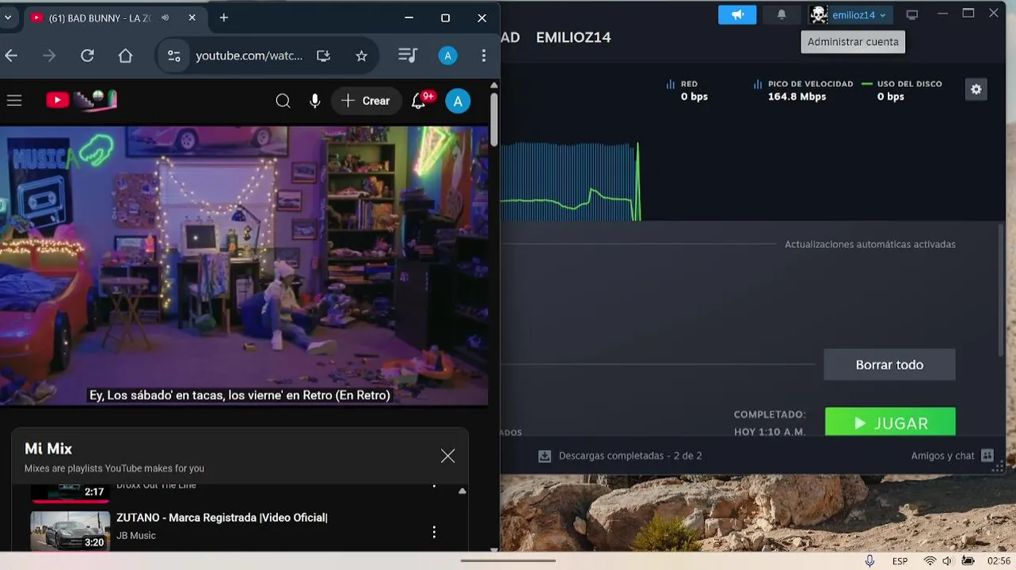Reload the YouTube page
The width and height of the screenshot is (1016, 570).
tap(87, 55)
